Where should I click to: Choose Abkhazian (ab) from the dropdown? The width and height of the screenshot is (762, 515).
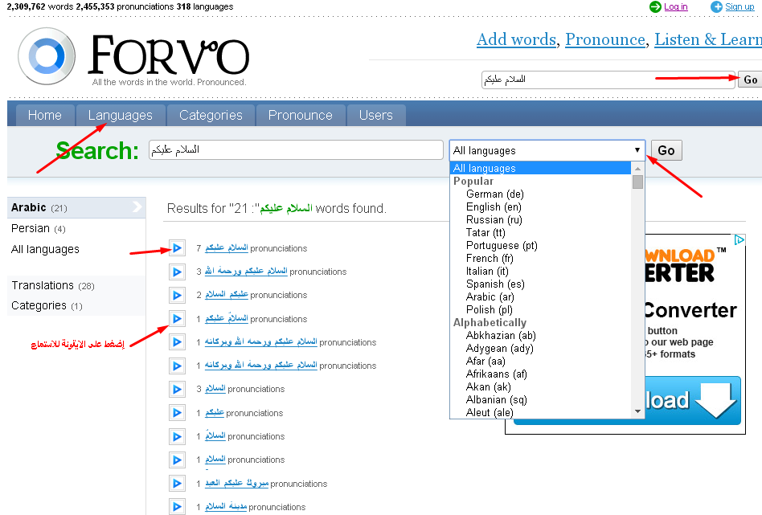click(501, 335)
